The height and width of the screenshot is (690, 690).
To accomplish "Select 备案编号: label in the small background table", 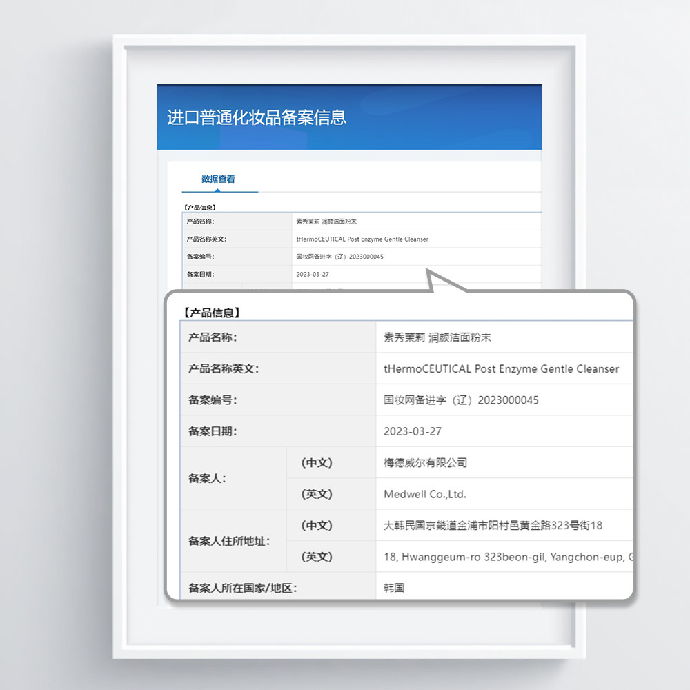I will 200,257.
